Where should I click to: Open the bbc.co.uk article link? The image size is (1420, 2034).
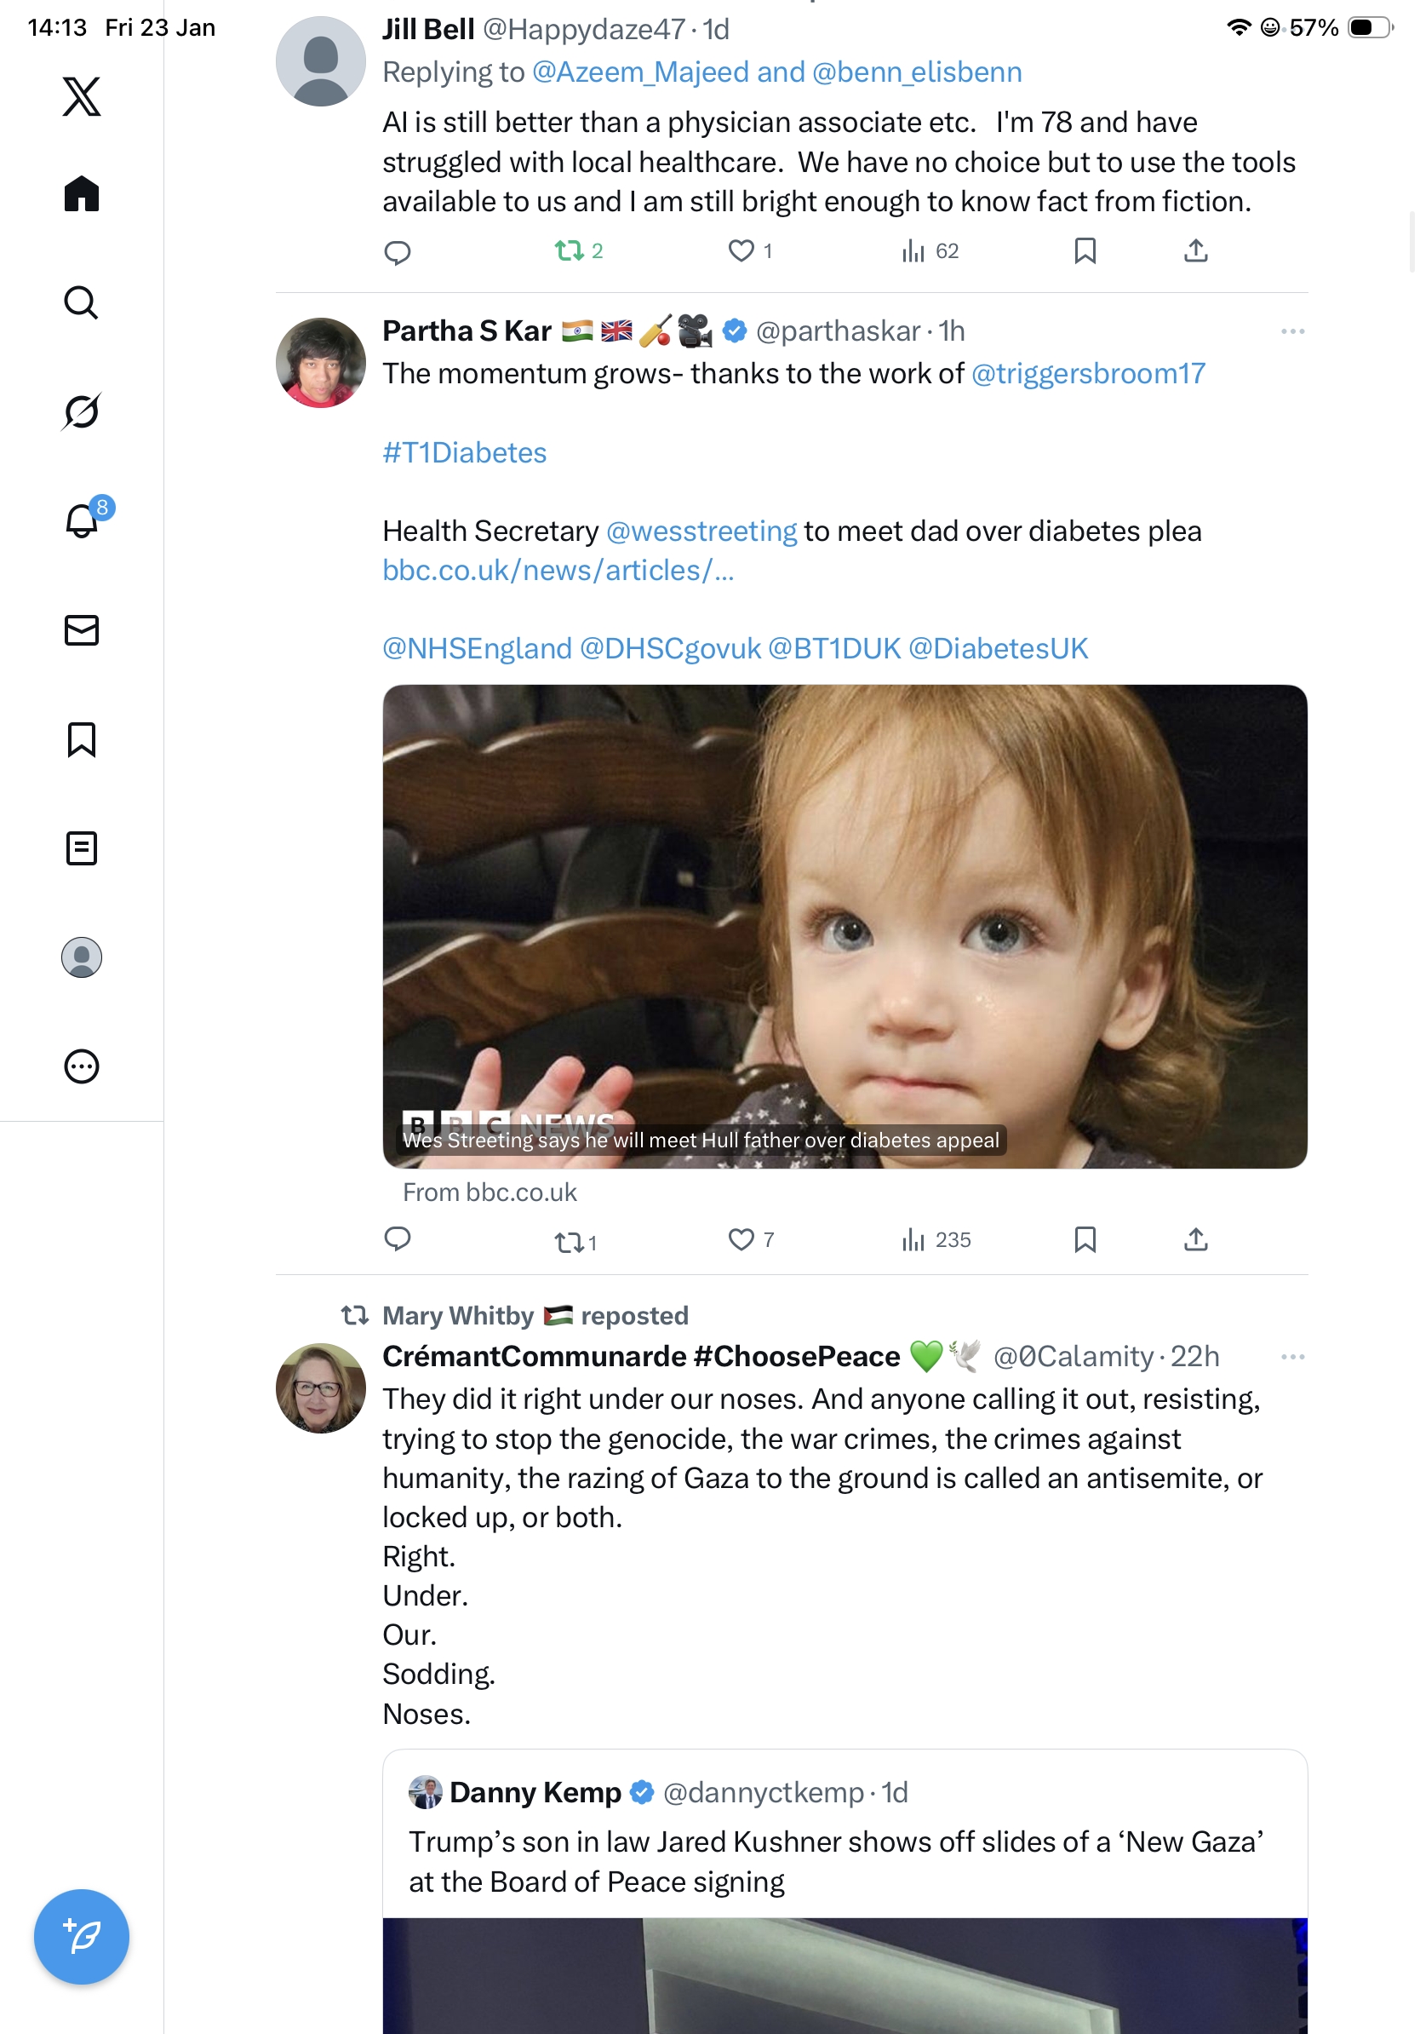pos(558,571)
